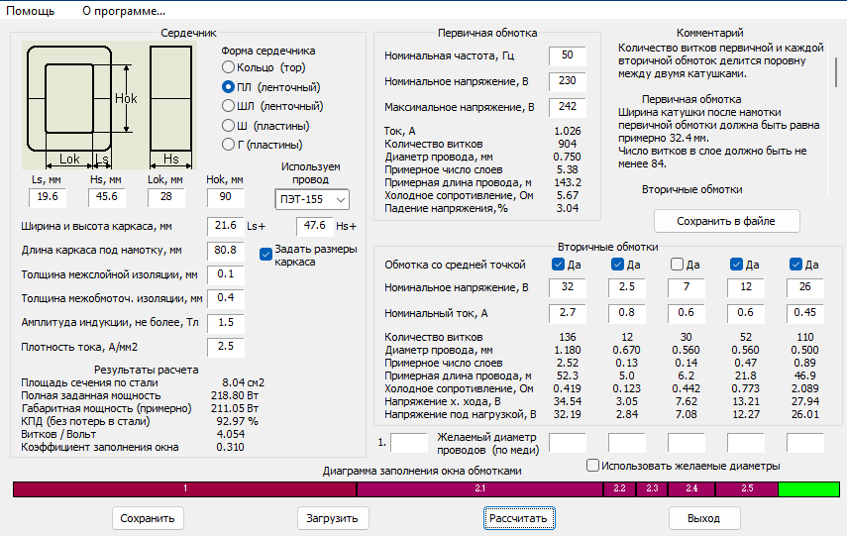Select the Кольцо (тор) core shape
The image size is (847, 536).
[x=229, y=67]
